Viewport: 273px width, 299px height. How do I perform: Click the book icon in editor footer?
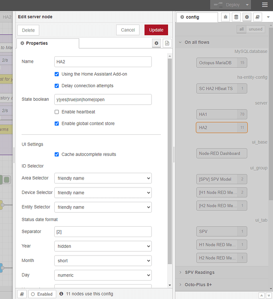pyautogui.click(x=22, y=294)
